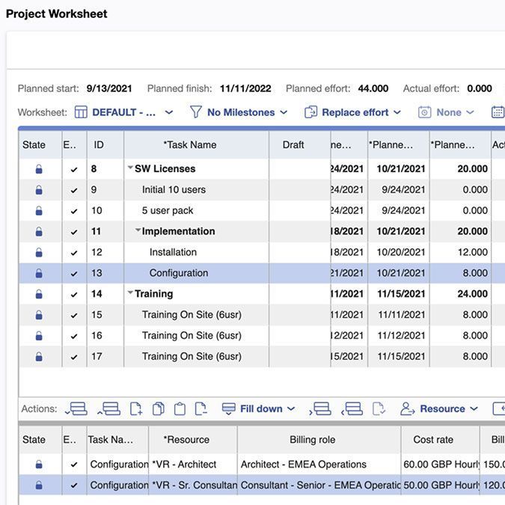Open the Fill down menu
This screenshot has width=505, height=505.
pos(259,409)
